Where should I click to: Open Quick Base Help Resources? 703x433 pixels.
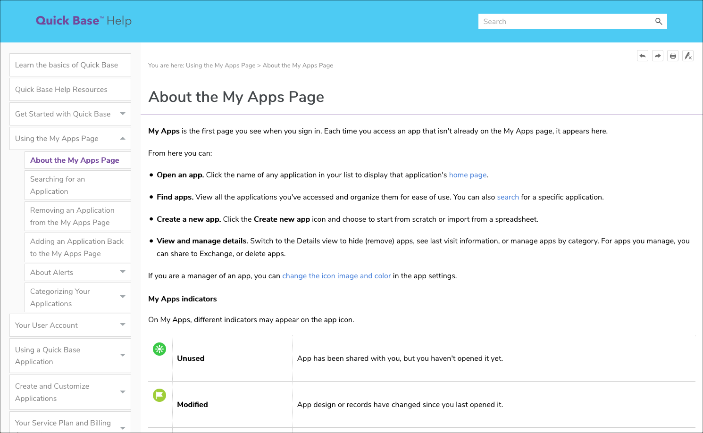click(70, 89)
